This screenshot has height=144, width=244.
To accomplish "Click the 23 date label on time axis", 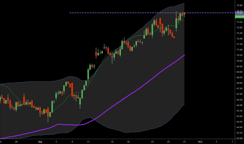I will click(152, 142).
